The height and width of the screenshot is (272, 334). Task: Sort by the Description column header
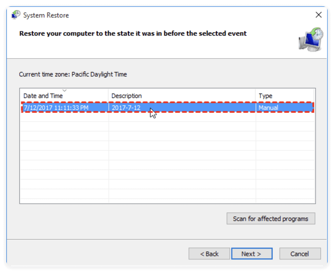click(x=127, y=96)
